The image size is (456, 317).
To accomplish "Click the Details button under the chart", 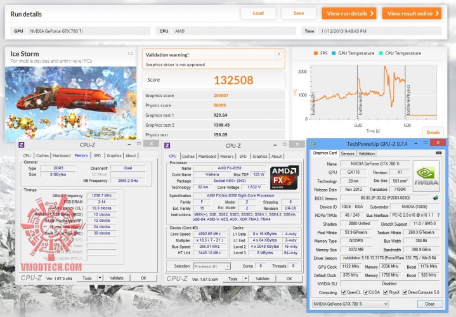I will [x=433, y=133].
